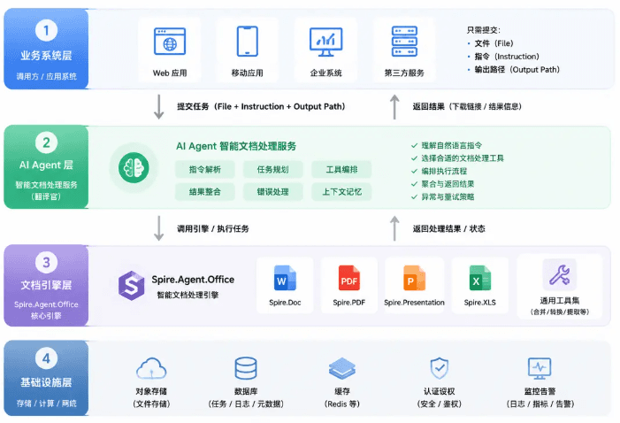Click the 数据库 cylinder icon

point(246,368)
